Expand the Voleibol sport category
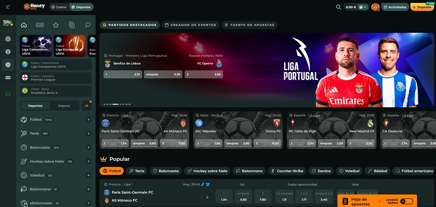The image size is (436, 207). [x=89, y=175]
